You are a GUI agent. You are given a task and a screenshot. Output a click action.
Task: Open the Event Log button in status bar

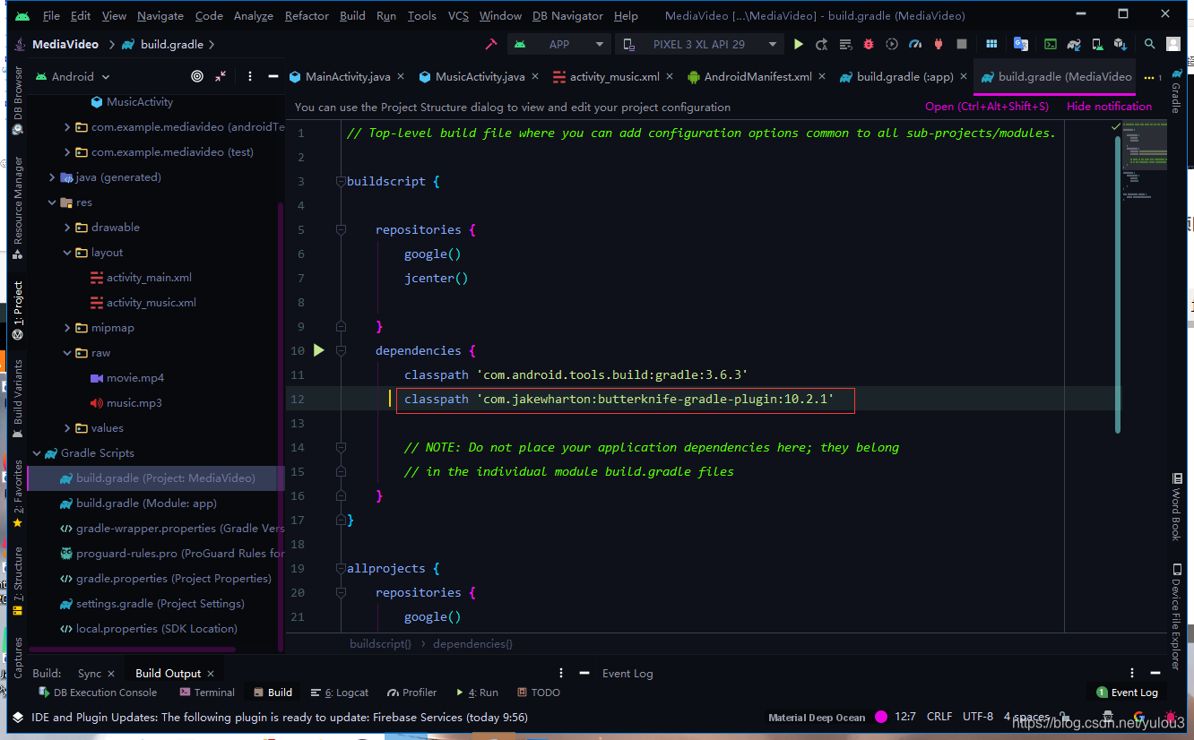pyautogui.click(x=1128, y=693)
